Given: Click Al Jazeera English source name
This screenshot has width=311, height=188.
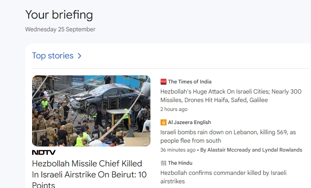Looking at the screenshot, I should coord(190,122).
